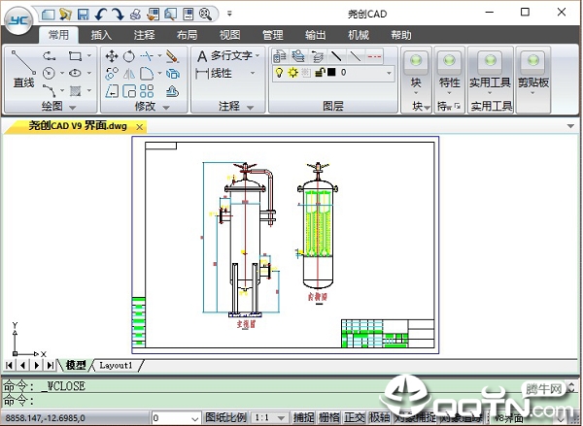Activate the Array tool with four squares
The width and height of the screenshot is (583, 426).
(147, 91)
